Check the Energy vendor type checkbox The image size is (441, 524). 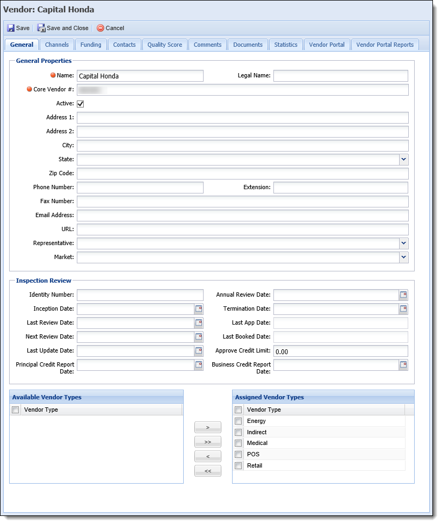tap(238, 421)
